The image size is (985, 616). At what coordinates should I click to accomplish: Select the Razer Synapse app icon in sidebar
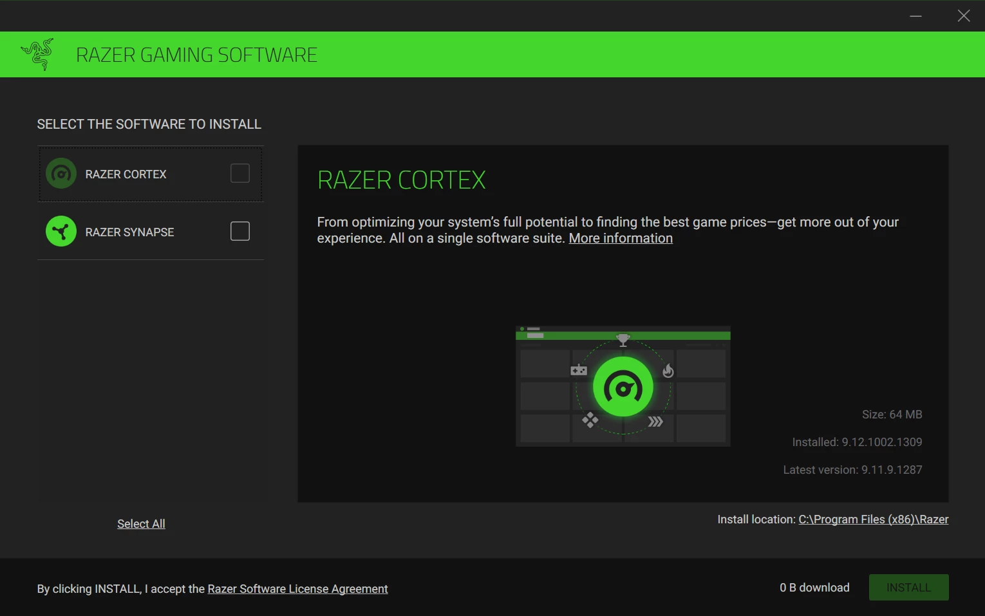[x=61, y=231]
